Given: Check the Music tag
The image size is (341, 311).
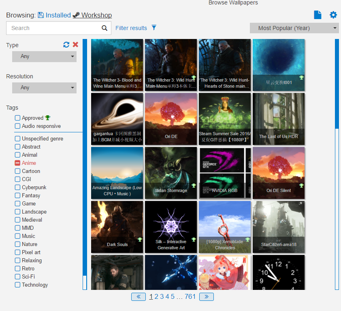Looking at the screenshot, I should pyautogui.click(x=17, y=236).
